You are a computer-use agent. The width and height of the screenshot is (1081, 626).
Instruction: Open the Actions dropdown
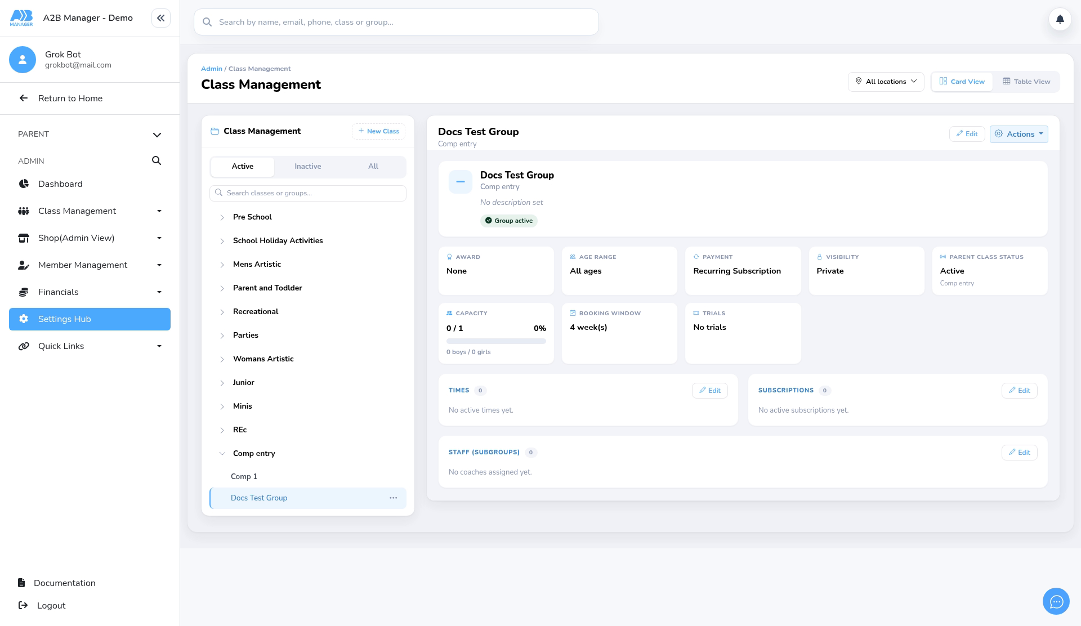tap(1019, 134)
